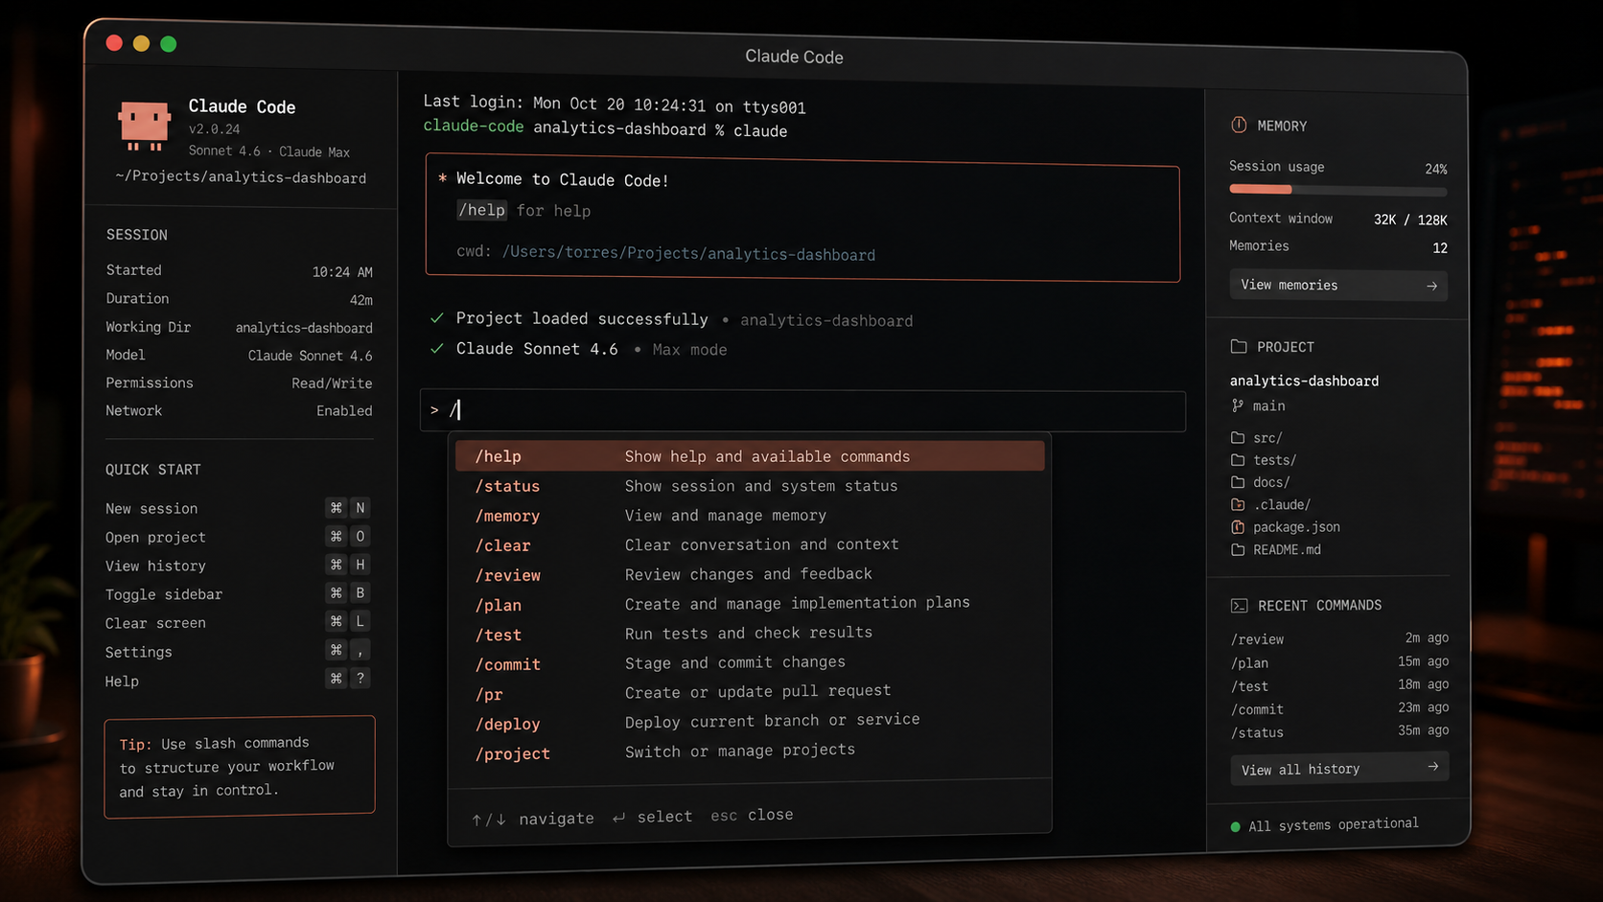Open Settings from Quick Start

(239, 651)
